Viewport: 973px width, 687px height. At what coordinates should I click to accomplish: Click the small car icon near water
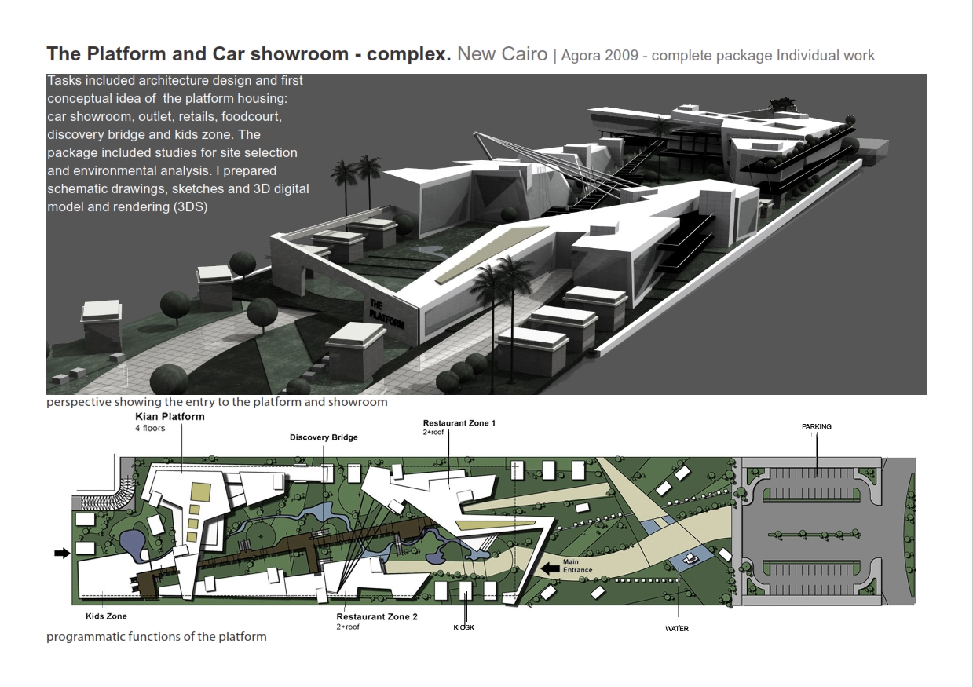tap(691, 558)
